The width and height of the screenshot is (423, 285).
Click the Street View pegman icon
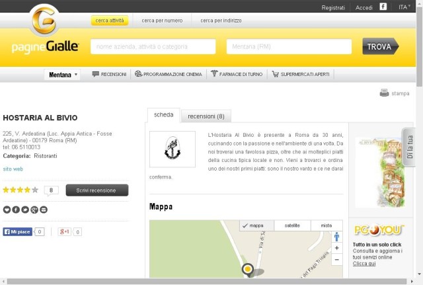[336, 237]
